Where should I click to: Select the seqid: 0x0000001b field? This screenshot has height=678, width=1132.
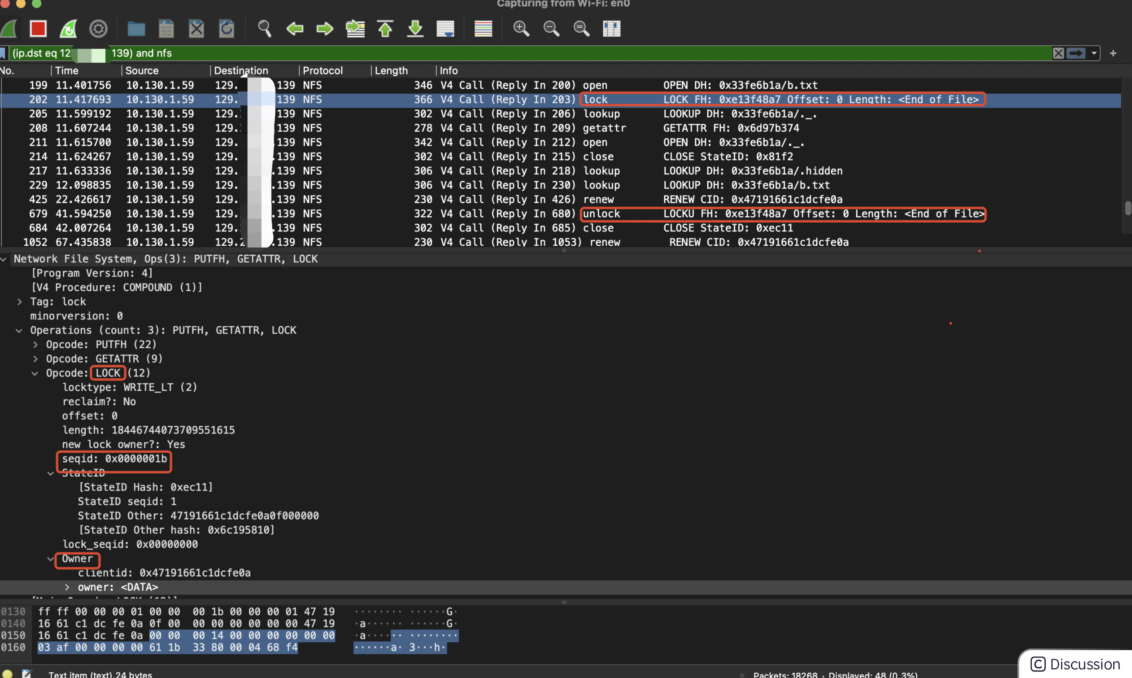coord(115,459)
